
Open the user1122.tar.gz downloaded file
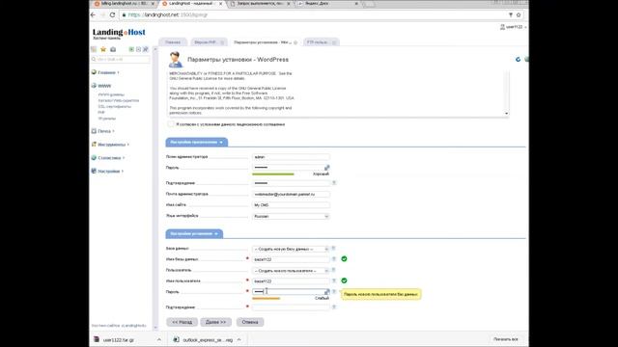tap(119, 339)
